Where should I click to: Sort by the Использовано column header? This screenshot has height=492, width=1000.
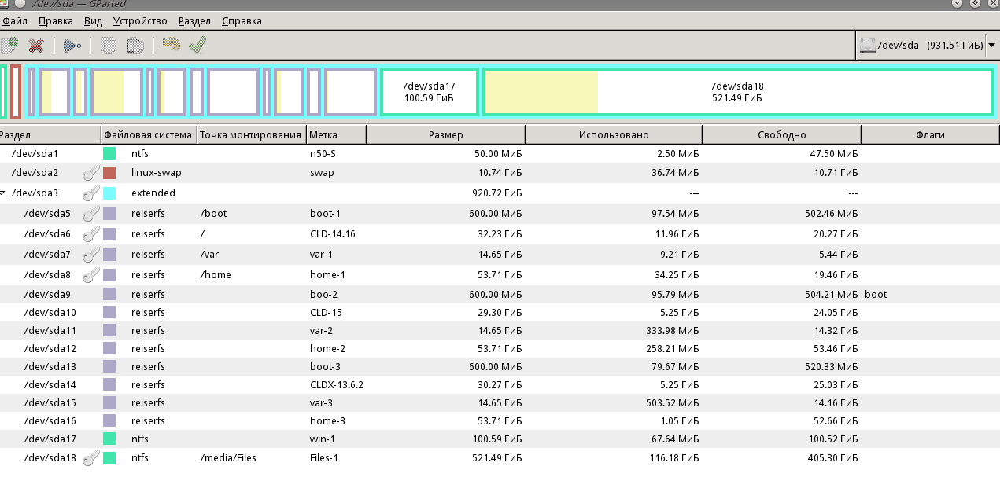click(x=614, y=134)
